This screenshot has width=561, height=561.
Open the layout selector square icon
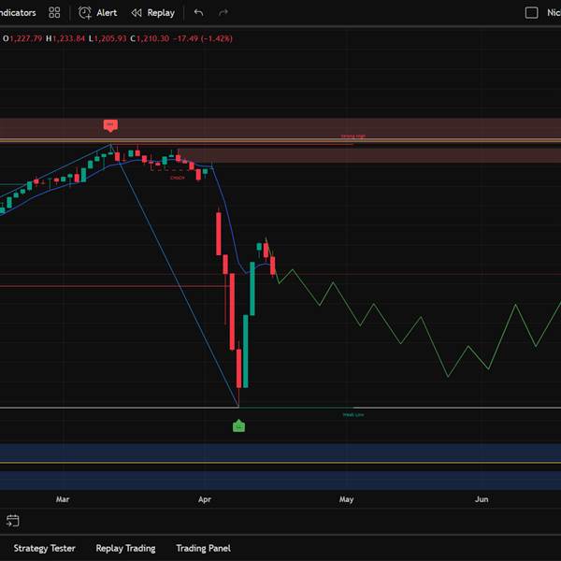(x=531, y=13)
